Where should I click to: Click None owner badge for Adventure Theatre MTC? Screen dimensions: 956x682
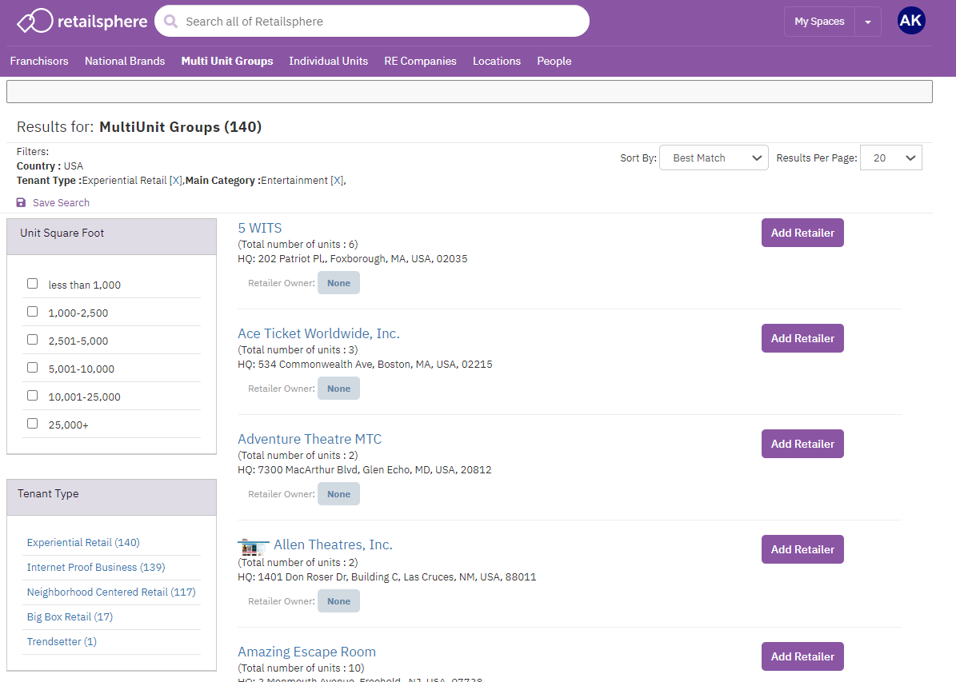coord(338,493)
